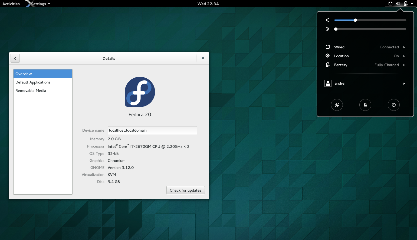The image size is (417, 240).
Task: Click the andrei user avatar icon
Action: pos(328,83)
